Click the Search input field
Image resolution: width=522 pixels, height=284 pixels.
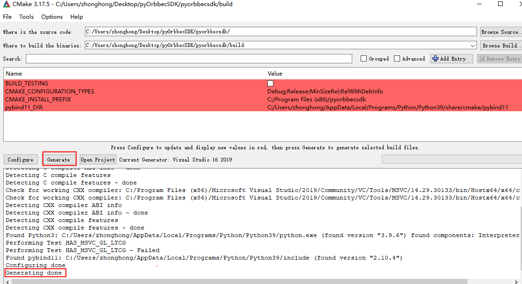coord(189,59)
